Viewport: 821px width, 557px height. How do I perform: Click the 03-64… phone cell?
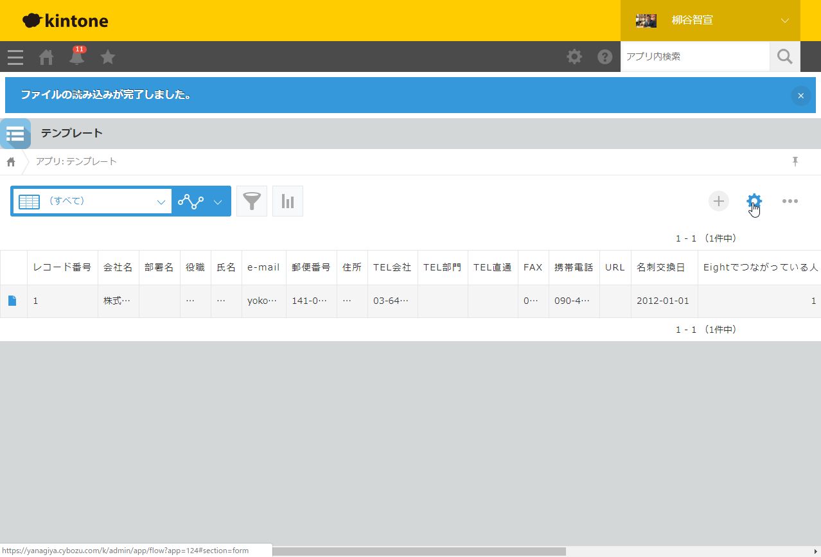tap(393, 301)
